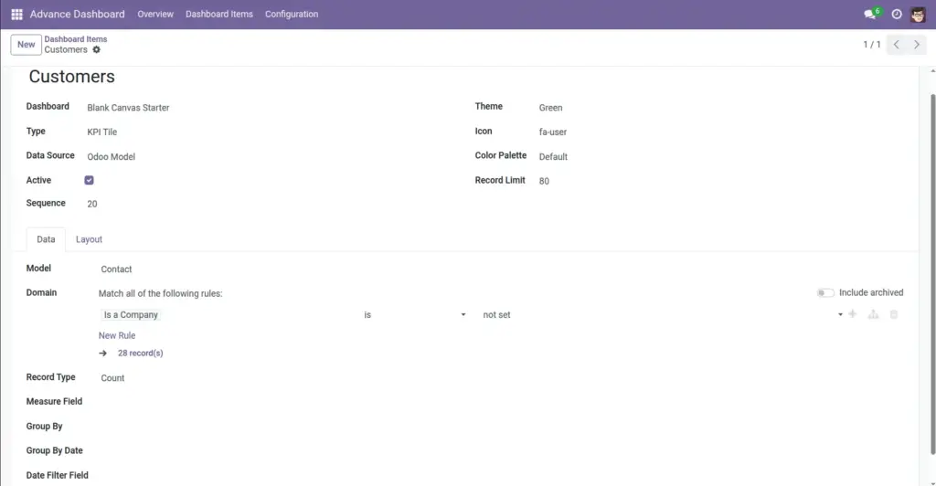The height and width of the screenshot is (486, 936).
Task: Edit the Customers title field
Action: pyautogui.click(x=71, y=77)
